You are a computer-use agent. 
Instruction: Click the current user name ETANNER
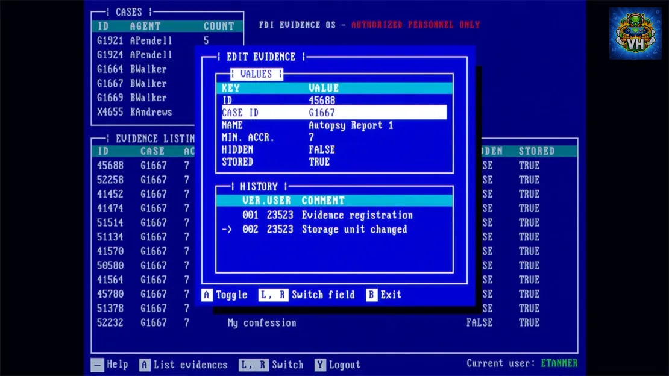click(x=559, y=363)
